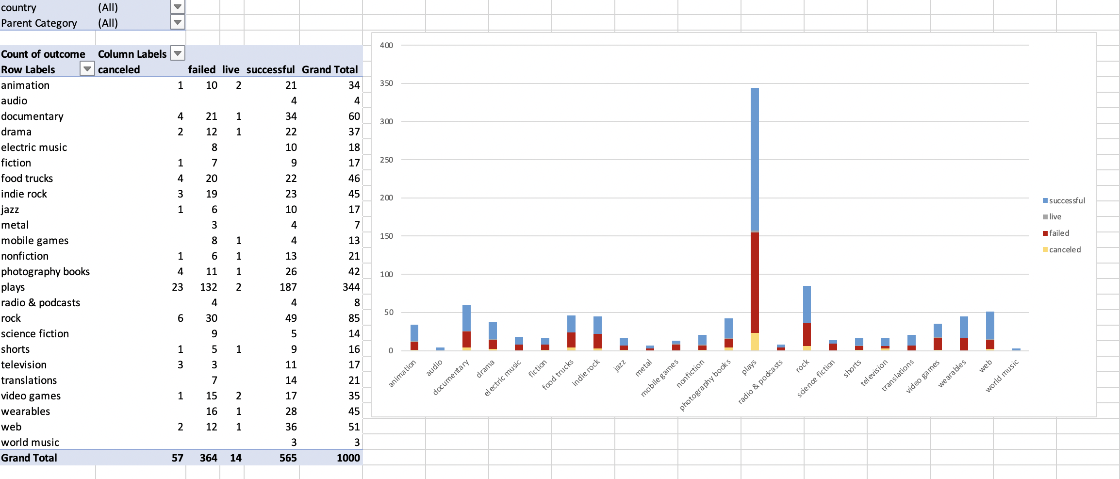The height and width of the screenshot is (479, 1120).
Task: Open the country filter dropdown
Action: pyautogui.click(x=176, y=7)
